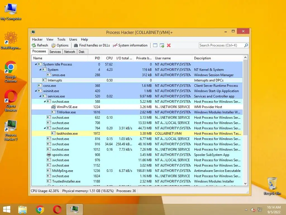Screen dimensions: 286x215
Task: Open Options from the toolbar
Action: [x=60, y=45]
